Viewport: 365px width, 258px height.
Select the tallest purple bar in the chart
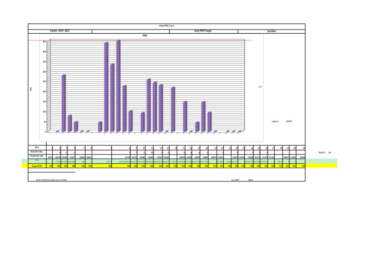pos(118,86)
